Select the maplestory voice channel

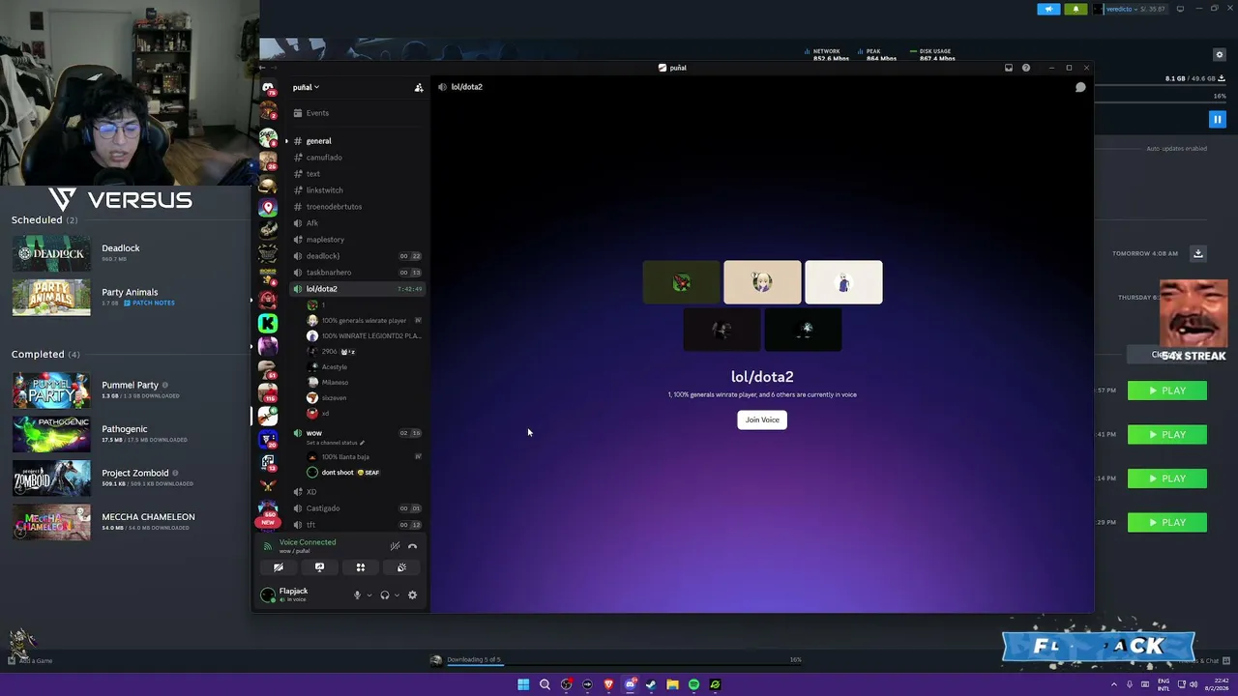point(358,240)
